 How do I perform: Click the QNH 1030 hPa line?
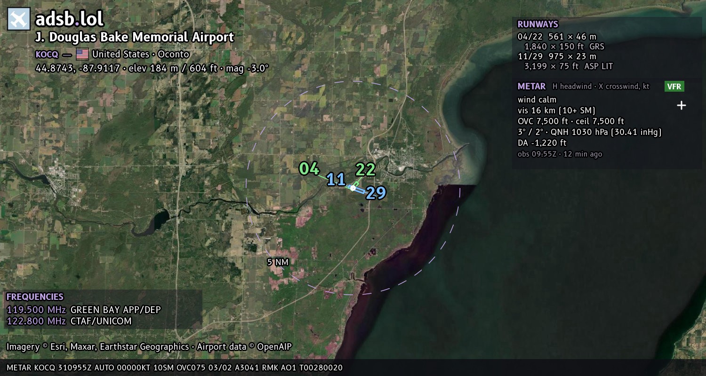pos(590,132)
